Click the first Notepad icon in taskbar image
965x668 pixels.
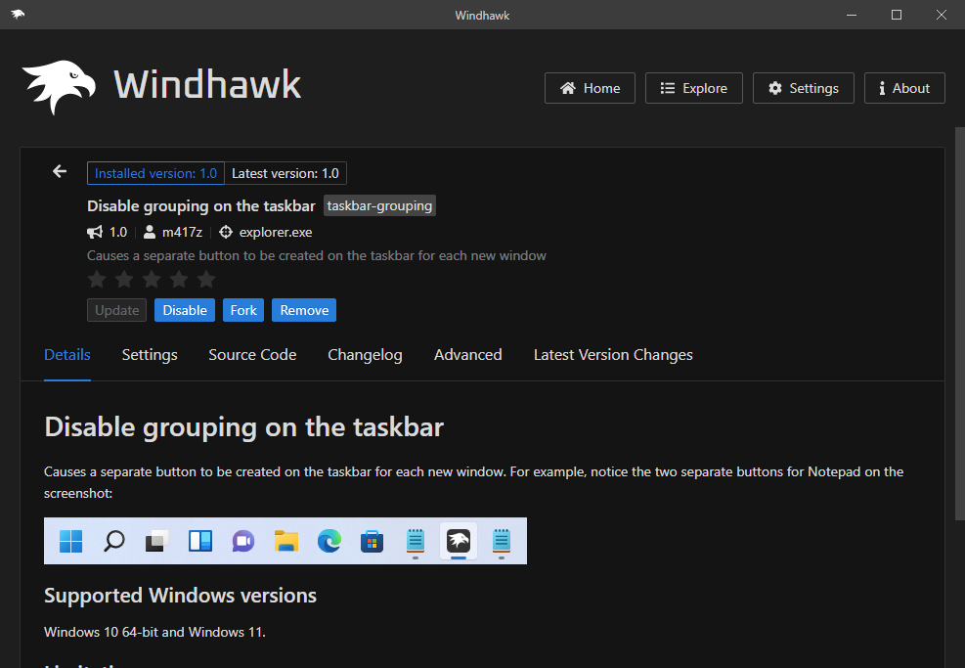click(416, 541)
